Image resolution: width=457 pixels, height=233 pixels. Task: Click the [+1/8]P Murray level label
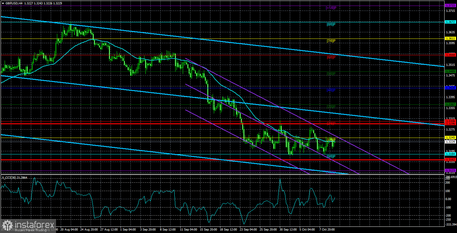pos(331,8)
